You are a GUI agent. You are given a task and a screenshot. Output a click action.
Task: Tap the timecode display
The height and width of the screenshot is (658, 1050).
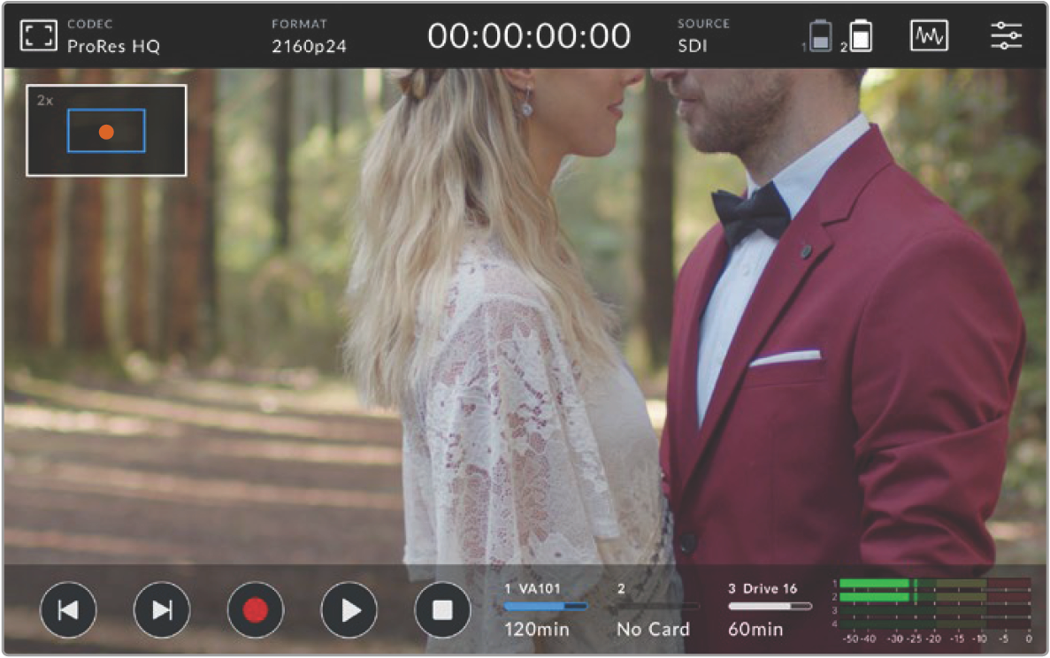tap(529, 36)
